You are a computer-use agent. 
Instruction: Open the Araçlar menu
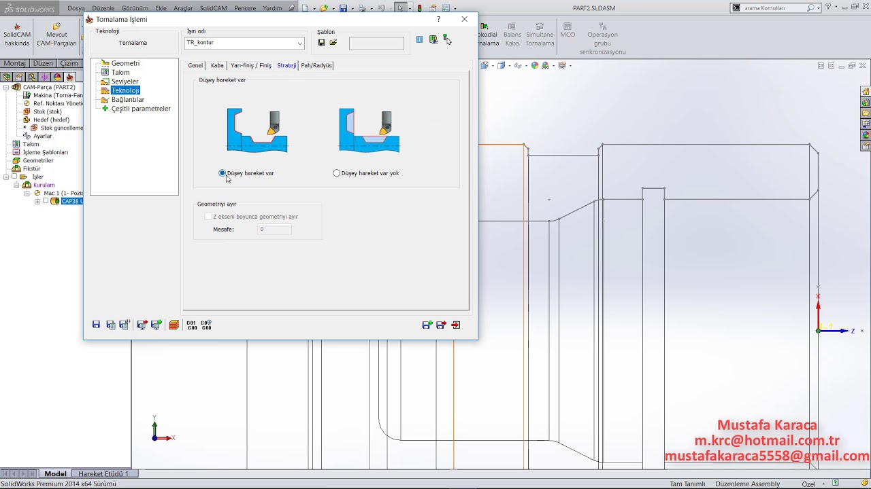click(183, 8)
